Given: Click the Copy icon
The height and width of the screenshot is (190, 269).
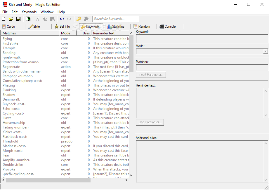Looking at the screenshot, I should coord(45,19).
